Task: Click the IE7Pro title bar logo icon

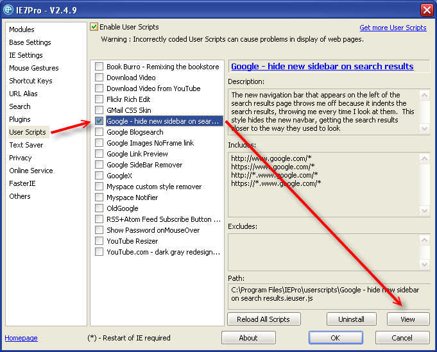Action: [8, 10]
